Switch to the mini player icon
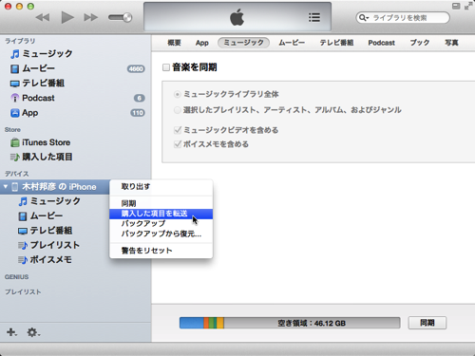 click(x=456, y=6)
